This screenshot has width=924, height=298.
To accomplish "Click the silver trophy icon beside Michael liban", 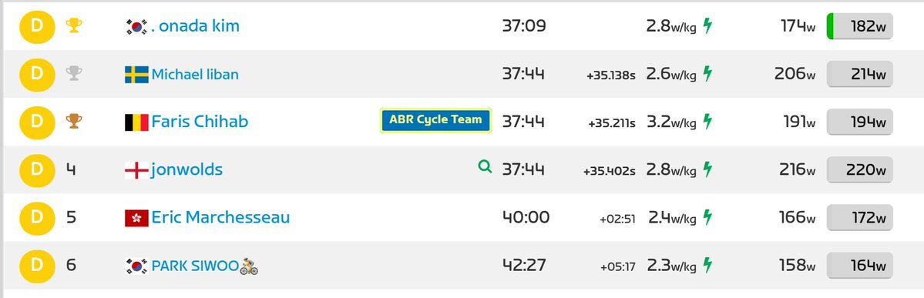I will point(74,73).
